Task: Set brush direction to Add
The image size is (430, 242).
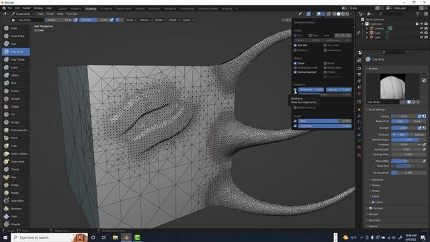Action: click(x=400, y=134)
